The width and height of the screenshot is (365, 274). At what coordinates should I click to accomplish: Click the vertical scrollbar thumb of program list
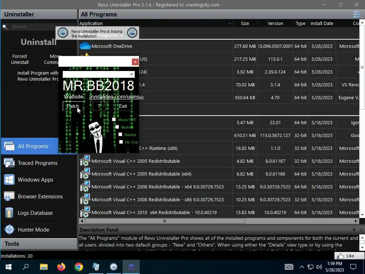[x=362, y=67]
